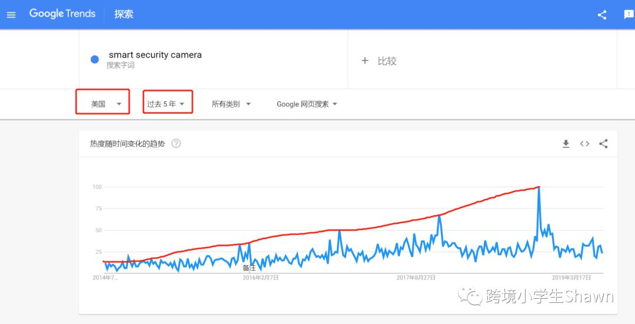Select the highest peak at 100 on the chart
Viewport: 635px width, 324px height.
pos(539,187)
